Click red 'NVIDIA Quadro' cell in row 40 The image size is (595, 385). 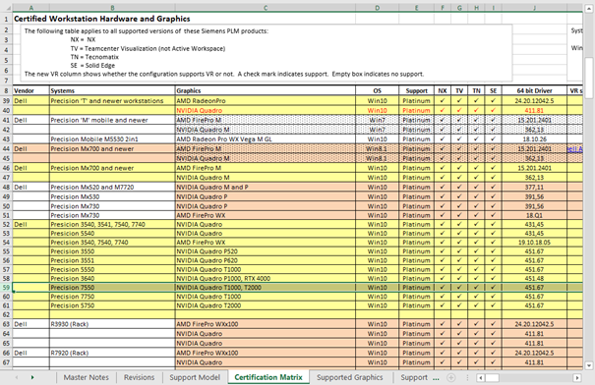(x=266, y=110)
